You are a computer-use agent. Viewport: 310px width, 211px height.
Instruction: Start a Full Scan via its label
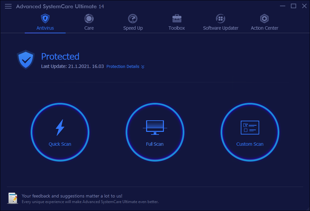155,144
